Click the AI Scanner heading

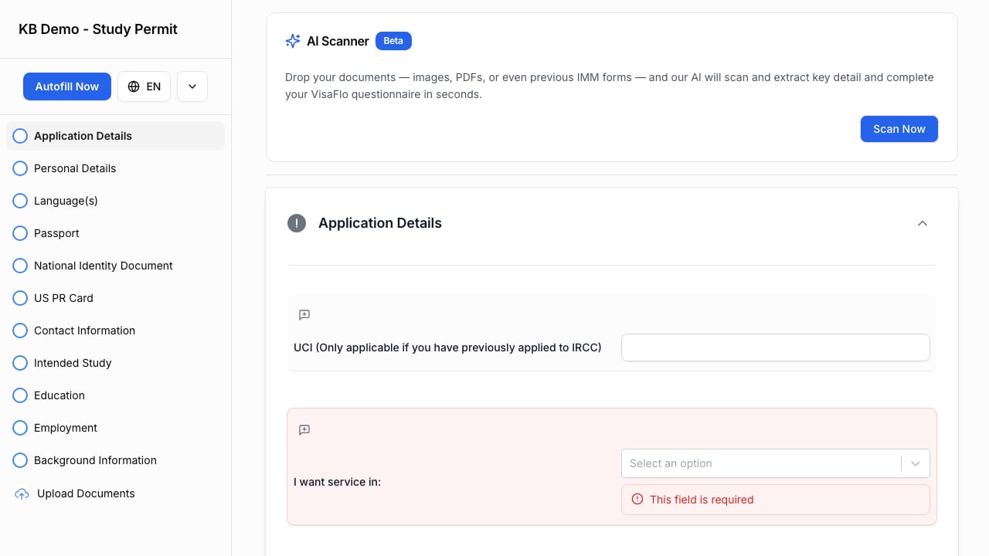[x=338, y=41]
